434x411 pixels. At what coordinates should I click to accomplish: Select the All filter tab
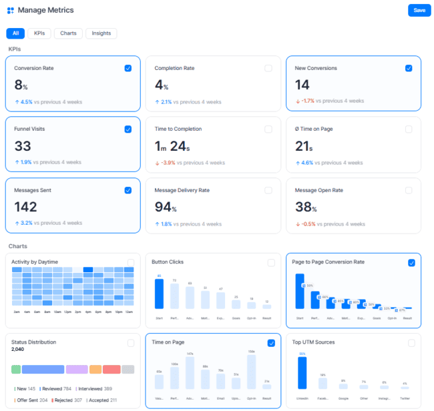[15, 33]
